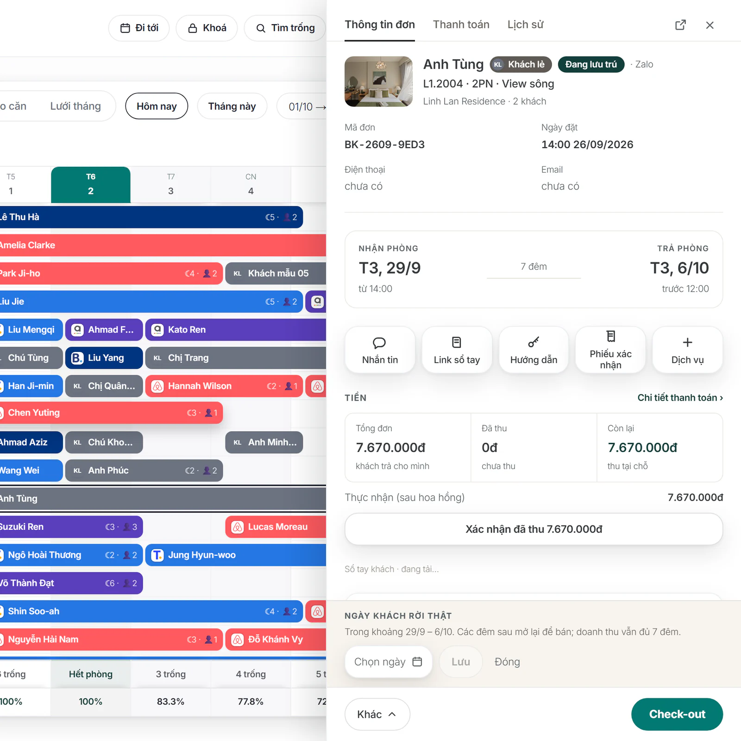Screen dimensions: 741x741
Task: Select Ahmad F... booking bar
Action: 104,330
